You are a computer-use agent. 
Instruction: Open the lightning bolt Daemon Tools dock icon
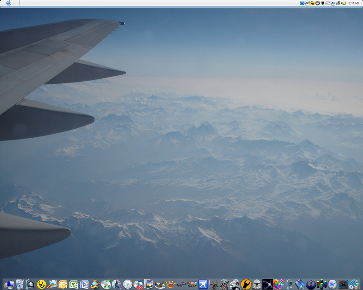[333, 285]
